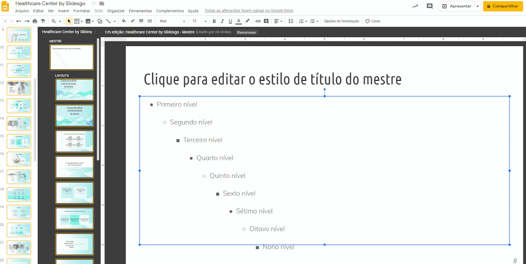Screen dimensions: 526x264
Task: Click the master title placeholder text
Action: click(x=273, y=79)
